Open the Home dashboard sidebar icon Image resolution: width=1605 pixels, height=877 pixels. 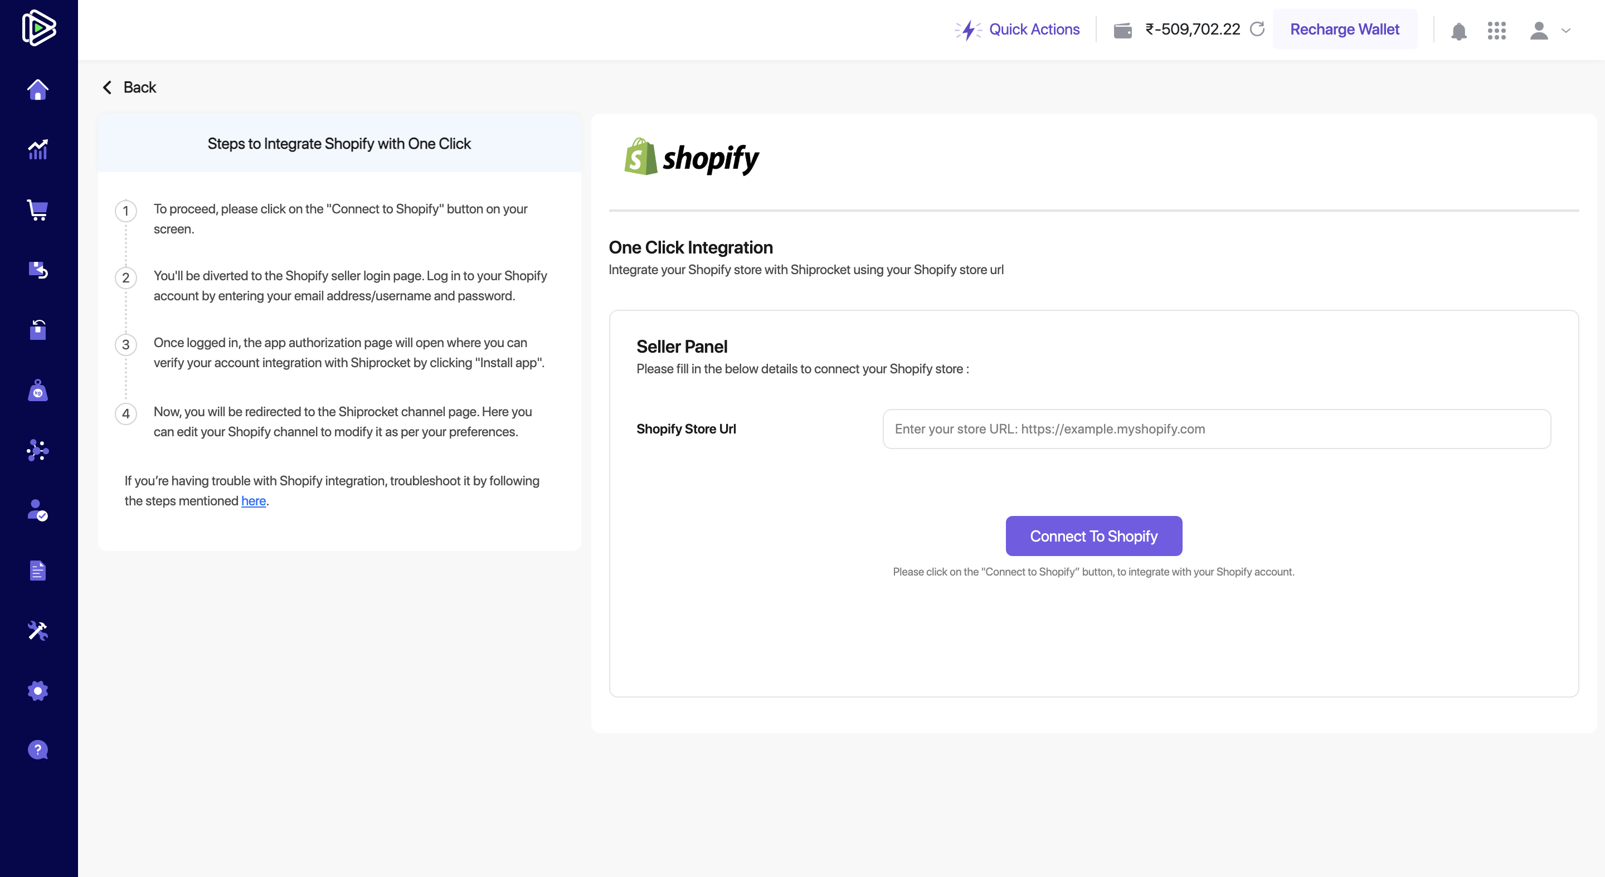coord(38,90)
